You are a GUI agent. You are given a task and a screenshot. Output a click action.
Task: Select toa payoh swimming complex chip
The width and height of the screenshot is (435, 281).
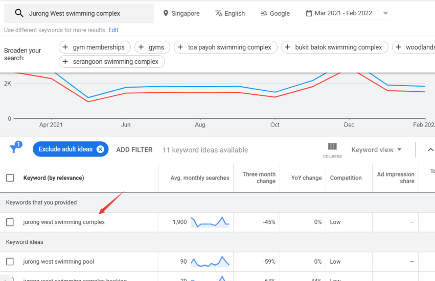tap(225, 47)
